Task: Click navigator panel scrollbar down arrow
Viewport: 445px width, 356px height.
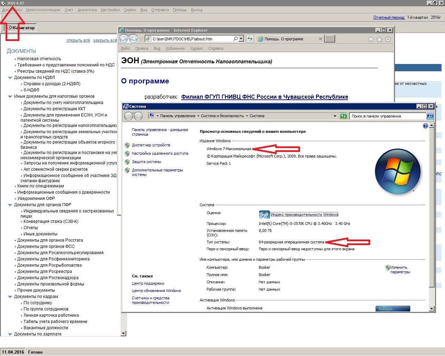Action: click(x=123, y=333)
